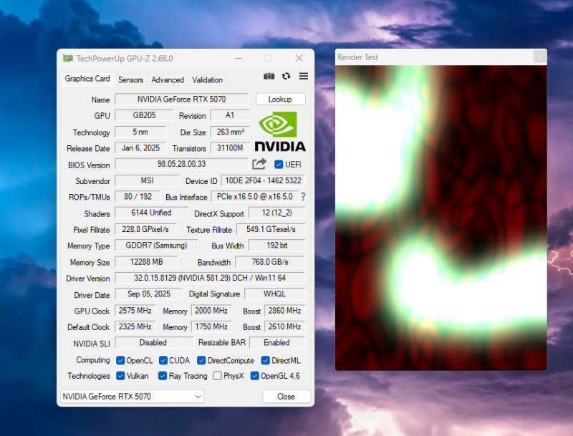Toggle the Vulkan checkbox

(x=120, y=376)
